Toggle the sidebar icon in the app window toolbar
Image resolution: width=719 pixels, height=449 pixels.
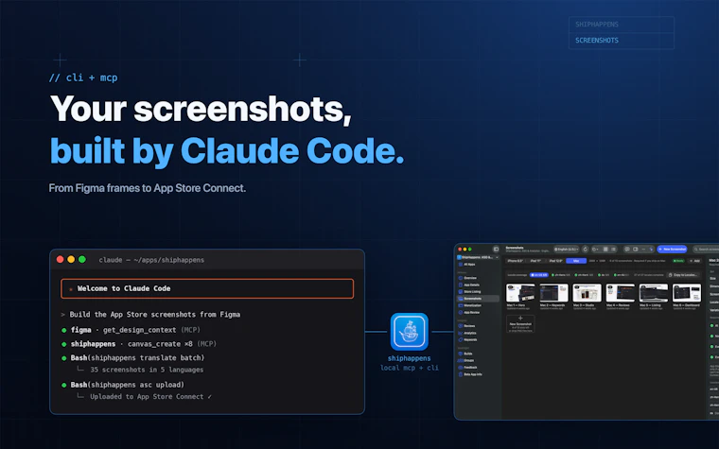[496, 250]
